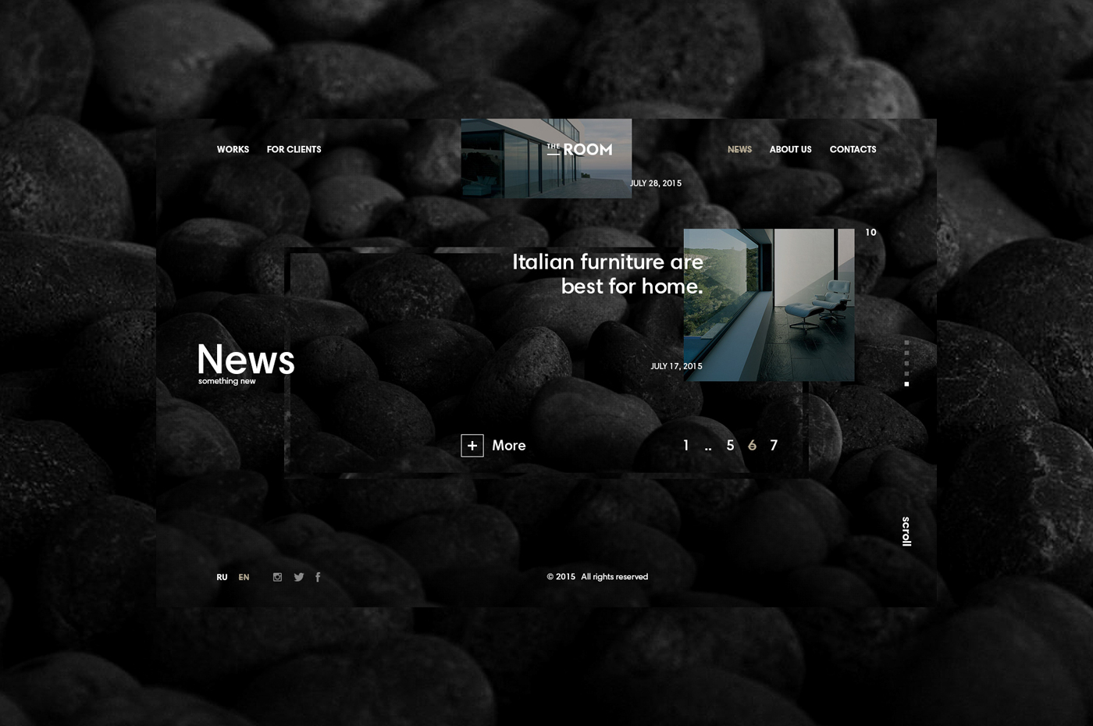Switch site language to EN
This screenshot has height=726, width=1093.
tap(244, 578)
